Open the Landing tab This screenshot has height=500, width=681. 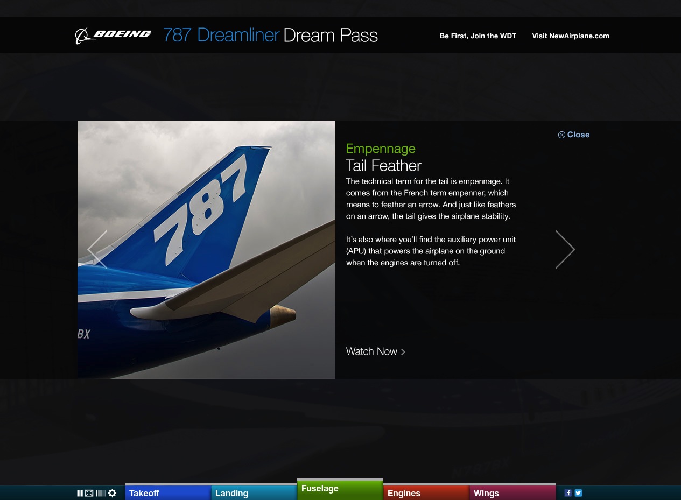tap(254, 492)
